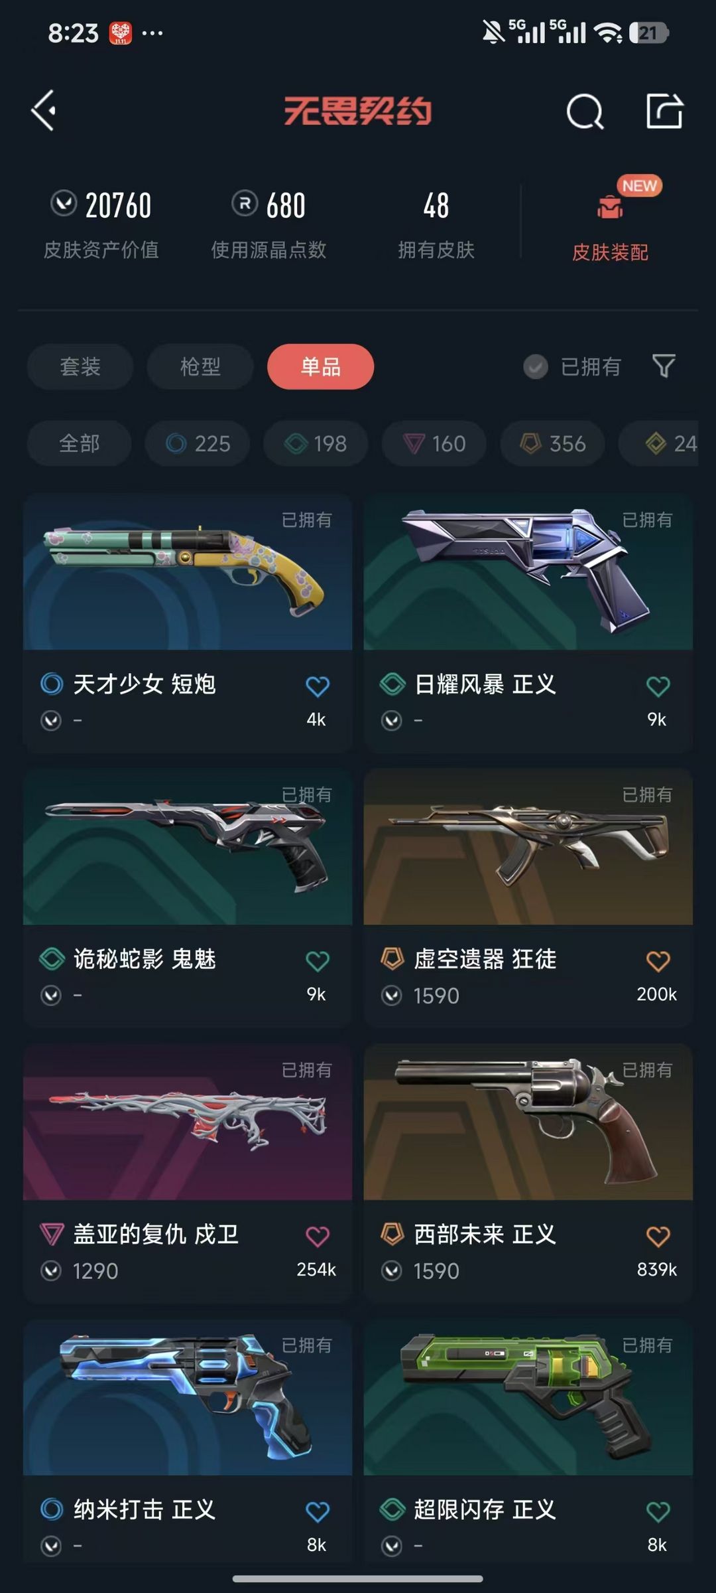Toggle heart on 诡秘蛇影 鬼魅
Viewport: 716px width, 1593px height.
coord(318,961)
